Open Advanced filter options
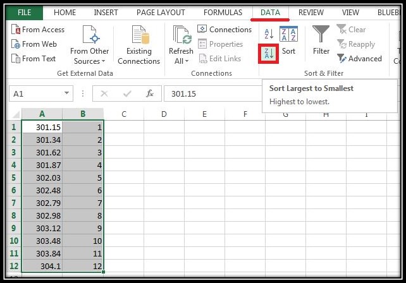The height and width of the screenshot is (283, 406). [x=359, y=59]
